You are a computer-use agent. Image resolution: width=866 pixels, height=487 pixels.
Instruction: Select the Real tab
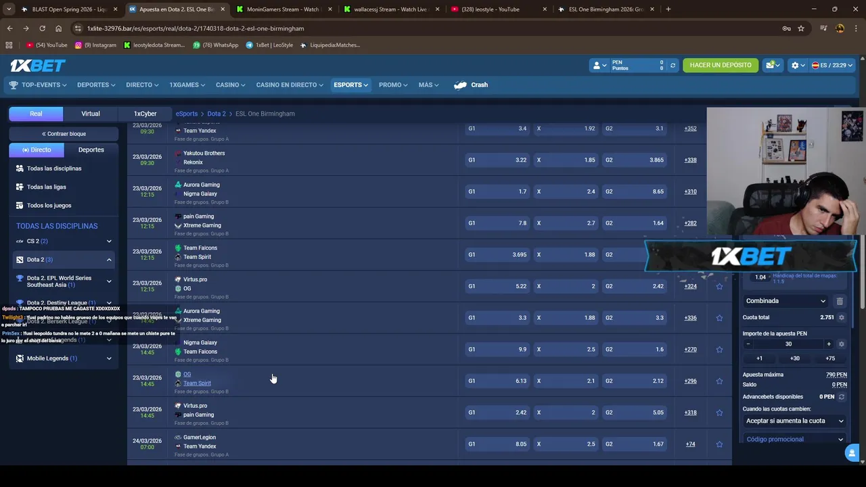click(x=36, y=114)
